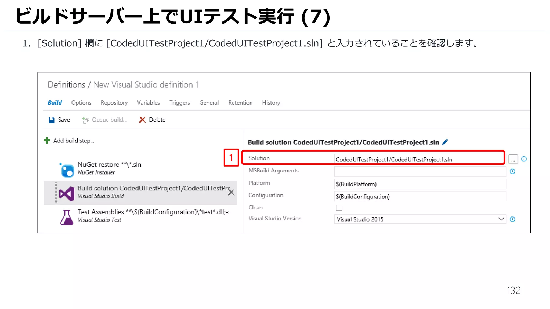550x309 pixels.
Task: Open the Definitions breadcrumb link
Action: point(66,85)
